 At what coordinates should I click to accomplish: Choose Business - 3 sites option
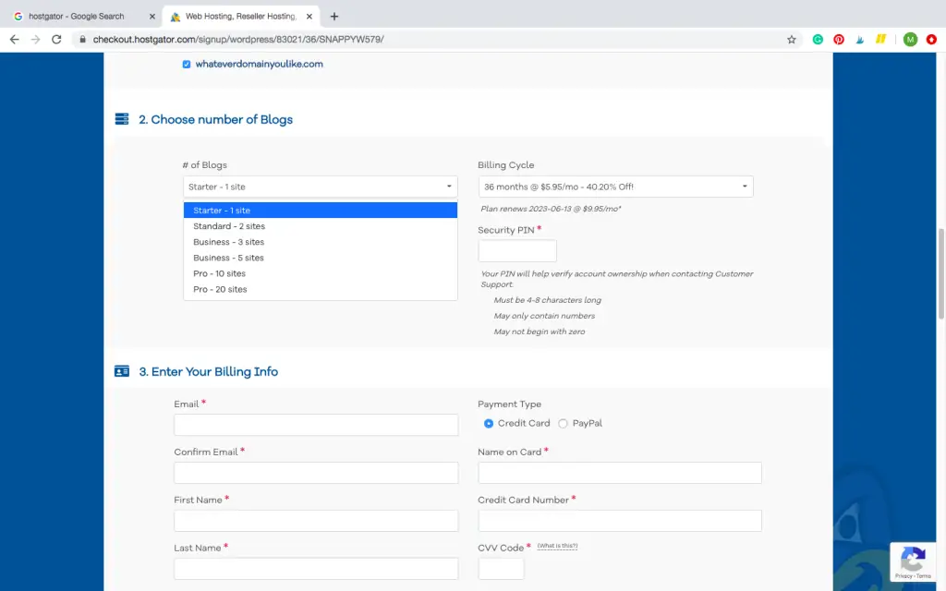[x=321, y=242]
